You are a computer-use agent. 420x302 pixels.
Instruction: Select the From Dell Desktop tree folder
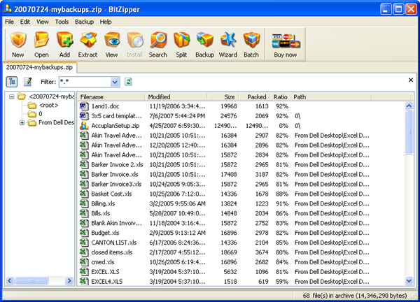[x=56, y=122]
